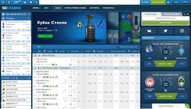
Task: Click Смотреть все ставки LIVE button
Action: (128, 47)
